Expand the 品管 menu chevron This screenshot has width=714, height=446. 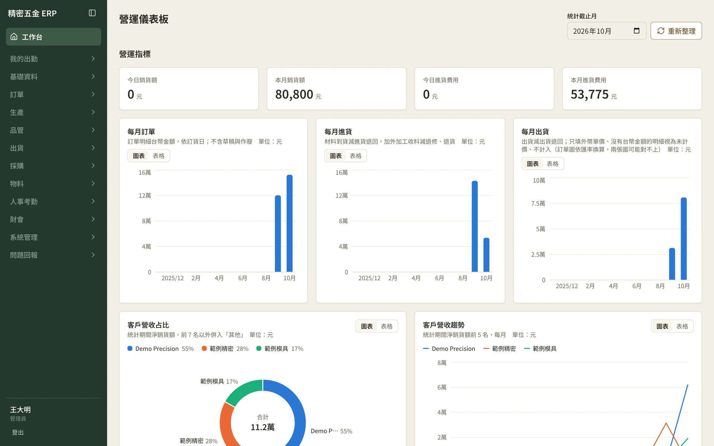click(x=93, y=130)
